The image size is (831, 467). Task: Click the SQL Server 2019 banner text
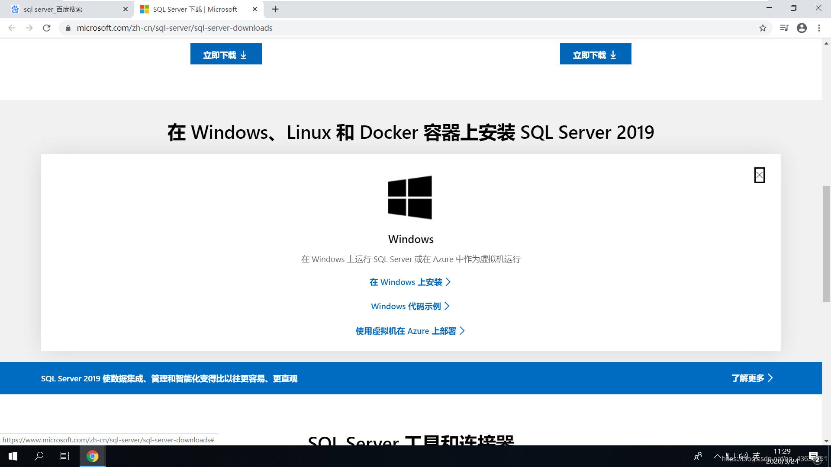[169, 378]
